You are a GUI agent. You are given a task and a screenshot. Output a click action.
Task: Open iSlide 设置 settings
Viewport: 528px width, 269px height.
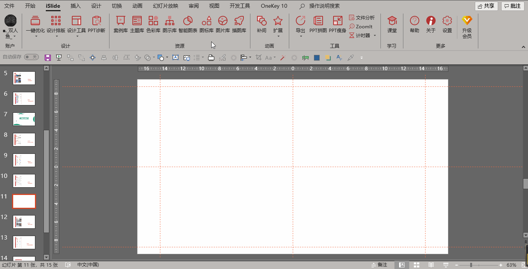447,24
